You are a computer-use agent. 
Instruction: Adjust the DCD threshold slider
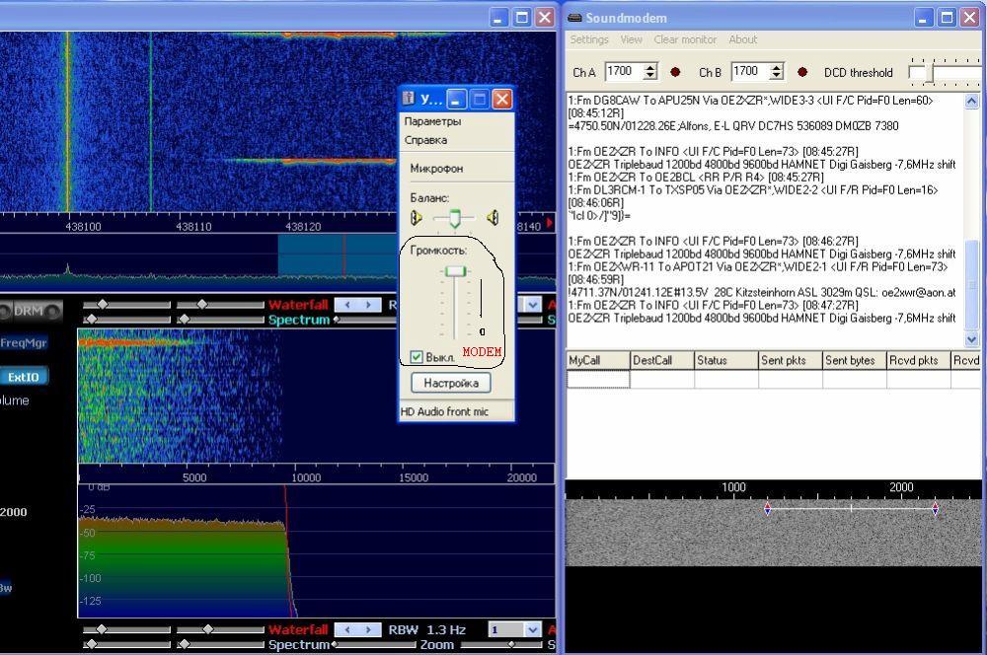929,73
